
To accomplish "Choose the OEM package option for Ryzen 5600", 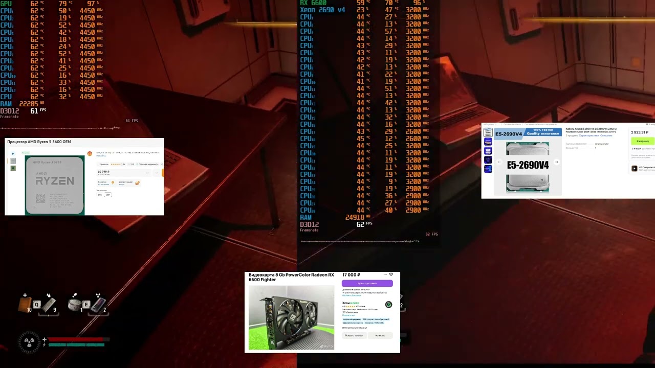I will pos(107,195).
